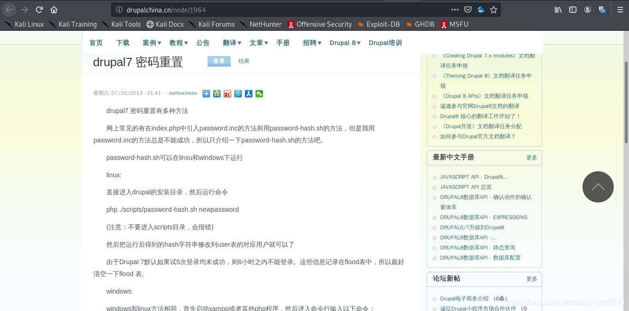Expand the 翻译 dropdown menu

(232, 43)
